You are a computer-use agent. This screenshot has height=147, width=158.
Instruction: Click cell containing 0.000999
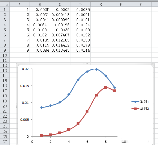coord(60,19)
